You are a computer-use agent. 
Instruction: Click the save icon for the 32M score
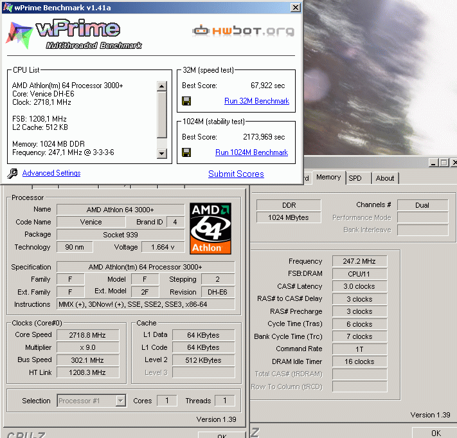(186, 101)
